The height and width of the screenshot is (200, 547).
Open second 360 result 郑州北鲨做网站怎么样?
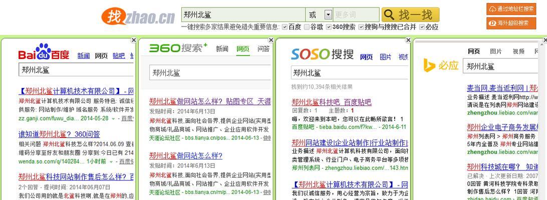(185, 155)
